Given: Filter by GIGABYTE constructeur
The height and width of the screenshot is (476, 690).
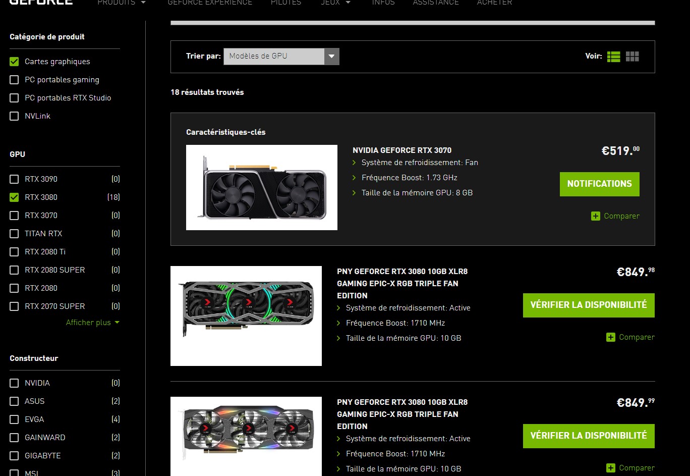Looking at the screenshot, I should (x=14, y=456).
